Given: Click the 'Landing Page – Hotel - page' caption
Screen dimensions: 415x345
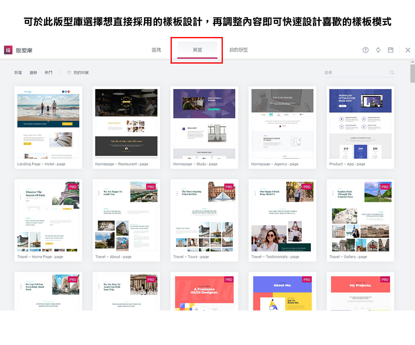Looking at the screenshot, I should coord(41,164).
